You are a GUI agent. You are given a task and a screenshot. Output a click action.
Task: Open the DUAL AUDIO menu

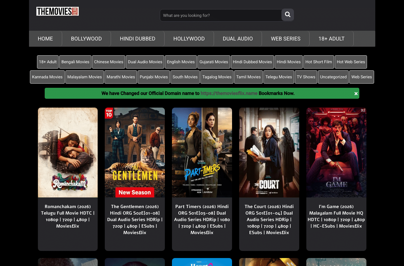pyautogui.click(x=238, y=39)
